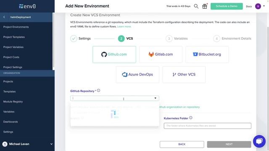Click into Kubernetes Folder field
Image resolution: width=269 pixels, height=151 pixels.
(207, 126)
